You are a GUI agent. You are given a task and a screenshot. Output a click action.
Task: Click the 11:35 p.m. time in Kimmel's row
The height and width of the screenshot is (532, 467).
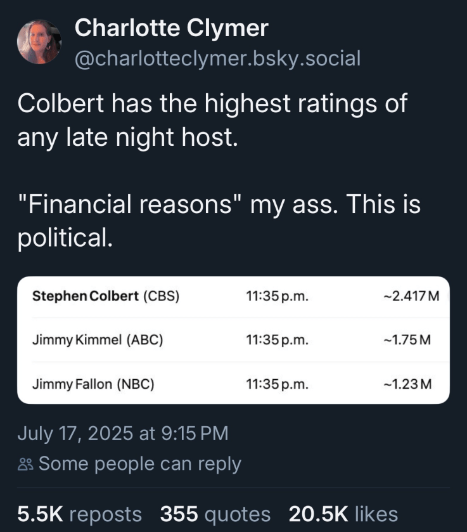[x=277, y=339]
